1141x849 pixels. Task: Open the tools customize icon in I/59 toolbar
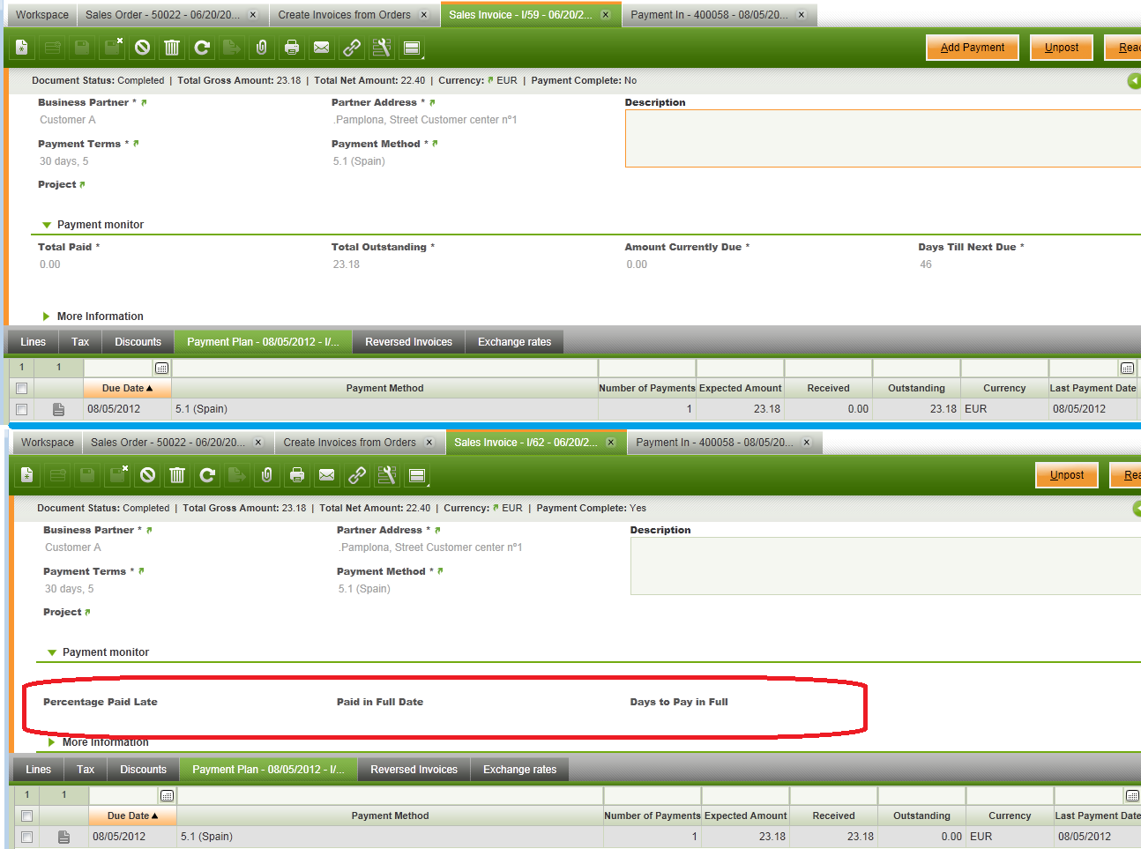click(x=382, y=48)
